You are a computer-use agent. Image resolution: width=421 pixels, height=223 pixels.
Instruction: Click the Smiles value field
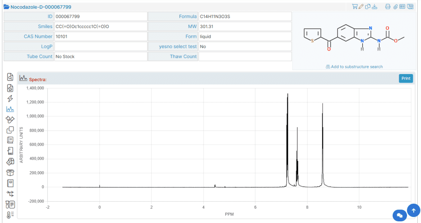point(101,26)
